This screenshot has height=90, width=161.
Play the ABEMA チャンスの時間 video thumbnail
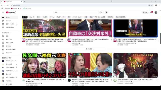90,65
